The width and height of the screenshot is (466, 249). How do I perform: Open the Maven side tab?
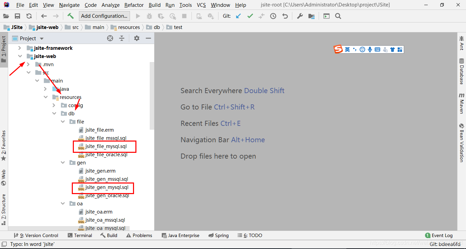462,103
